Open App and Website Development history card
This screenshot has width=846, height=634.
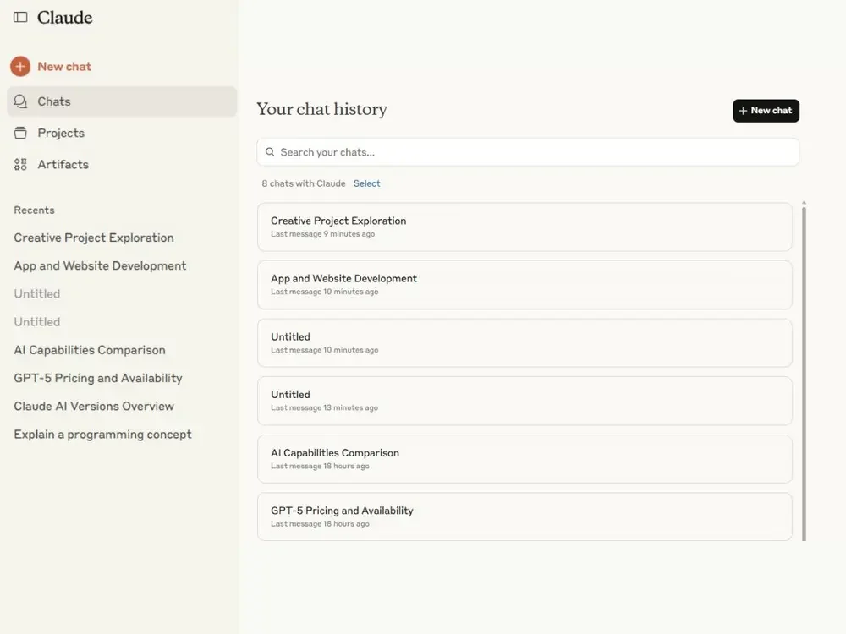[525, 285]
